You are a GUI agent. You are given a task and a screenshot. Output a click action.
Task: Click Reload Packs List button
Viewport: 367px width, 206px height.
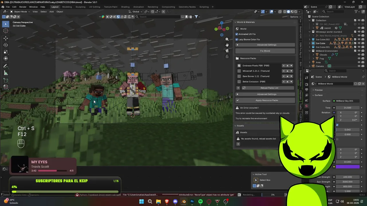click(x=269, y=88)
